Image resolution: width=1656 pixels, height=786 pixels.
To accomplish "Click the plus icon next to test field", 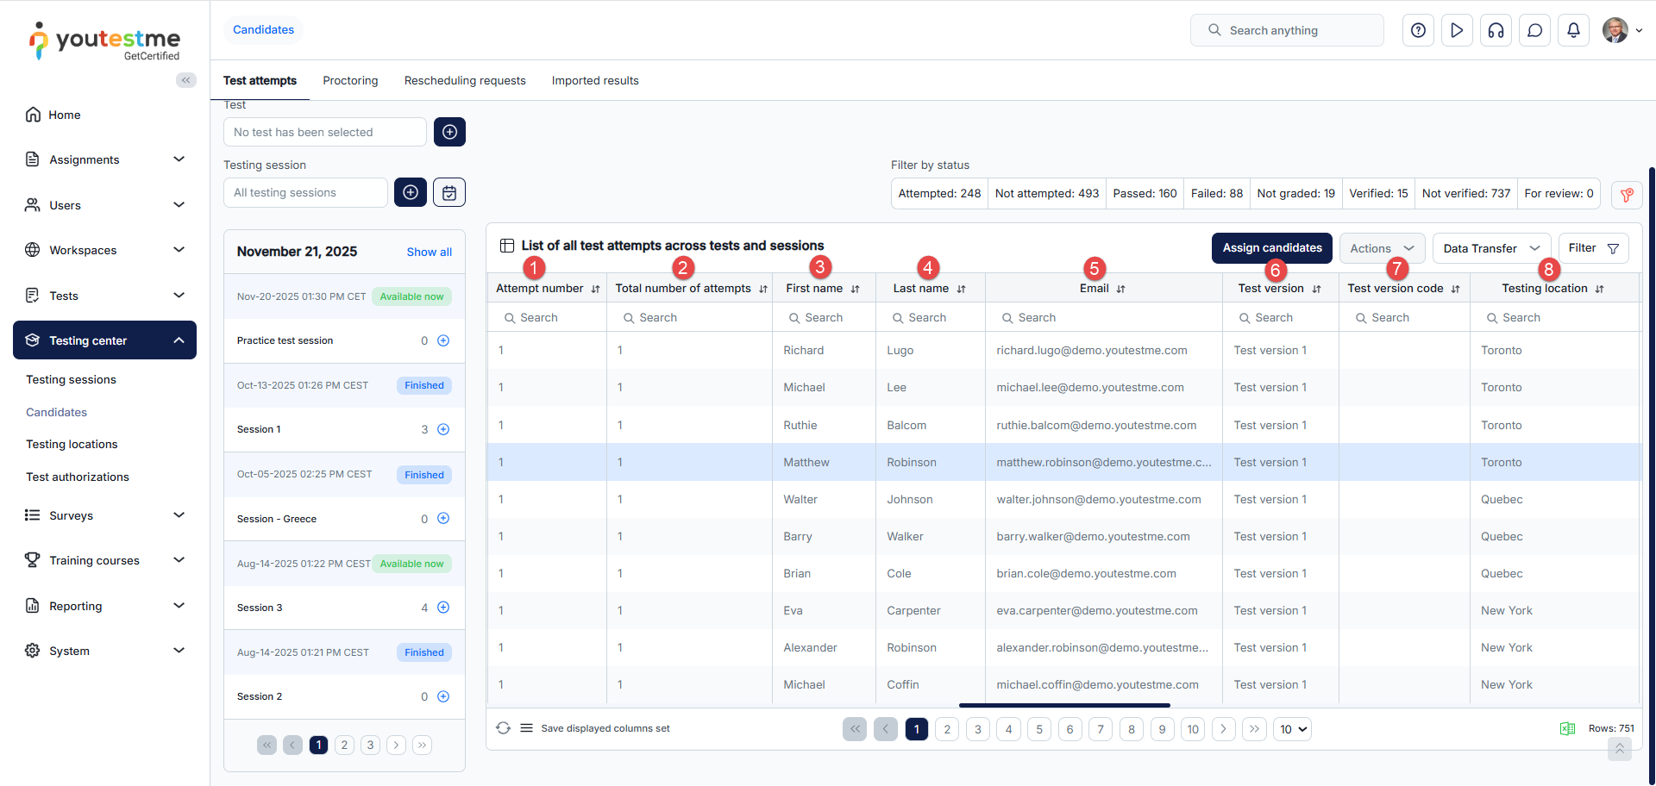I will 449,132.
